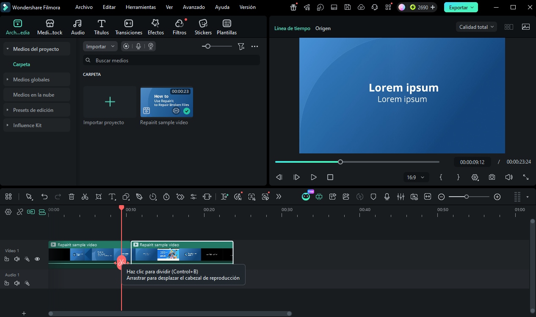
Task: Open the 16:9 aspect ratio dropdown
Action: coord(416,177)
